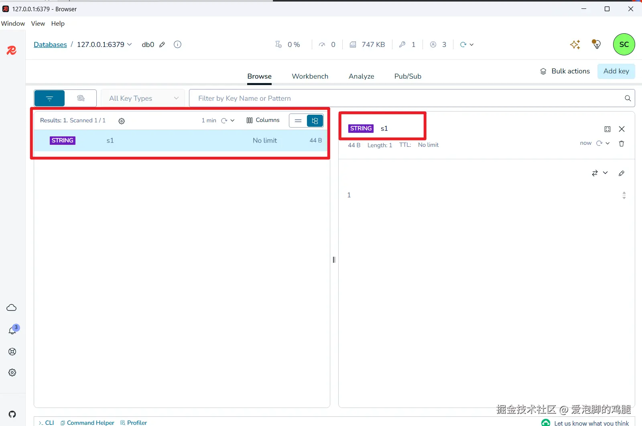Click the commands per second value 0
Screen dimensions: 642x426
point(327,45)
